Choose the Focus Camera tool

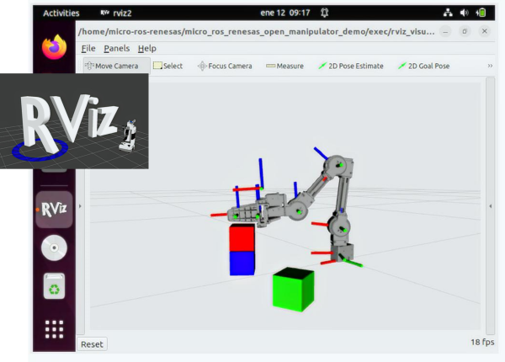(225, 66)
